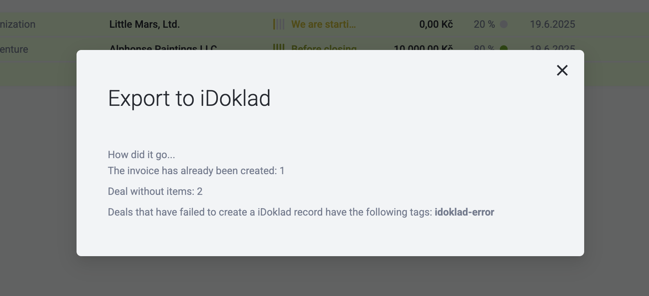Click the line Deal without items: 2
This screenshot has width=649, height=296.
[155, 191]
